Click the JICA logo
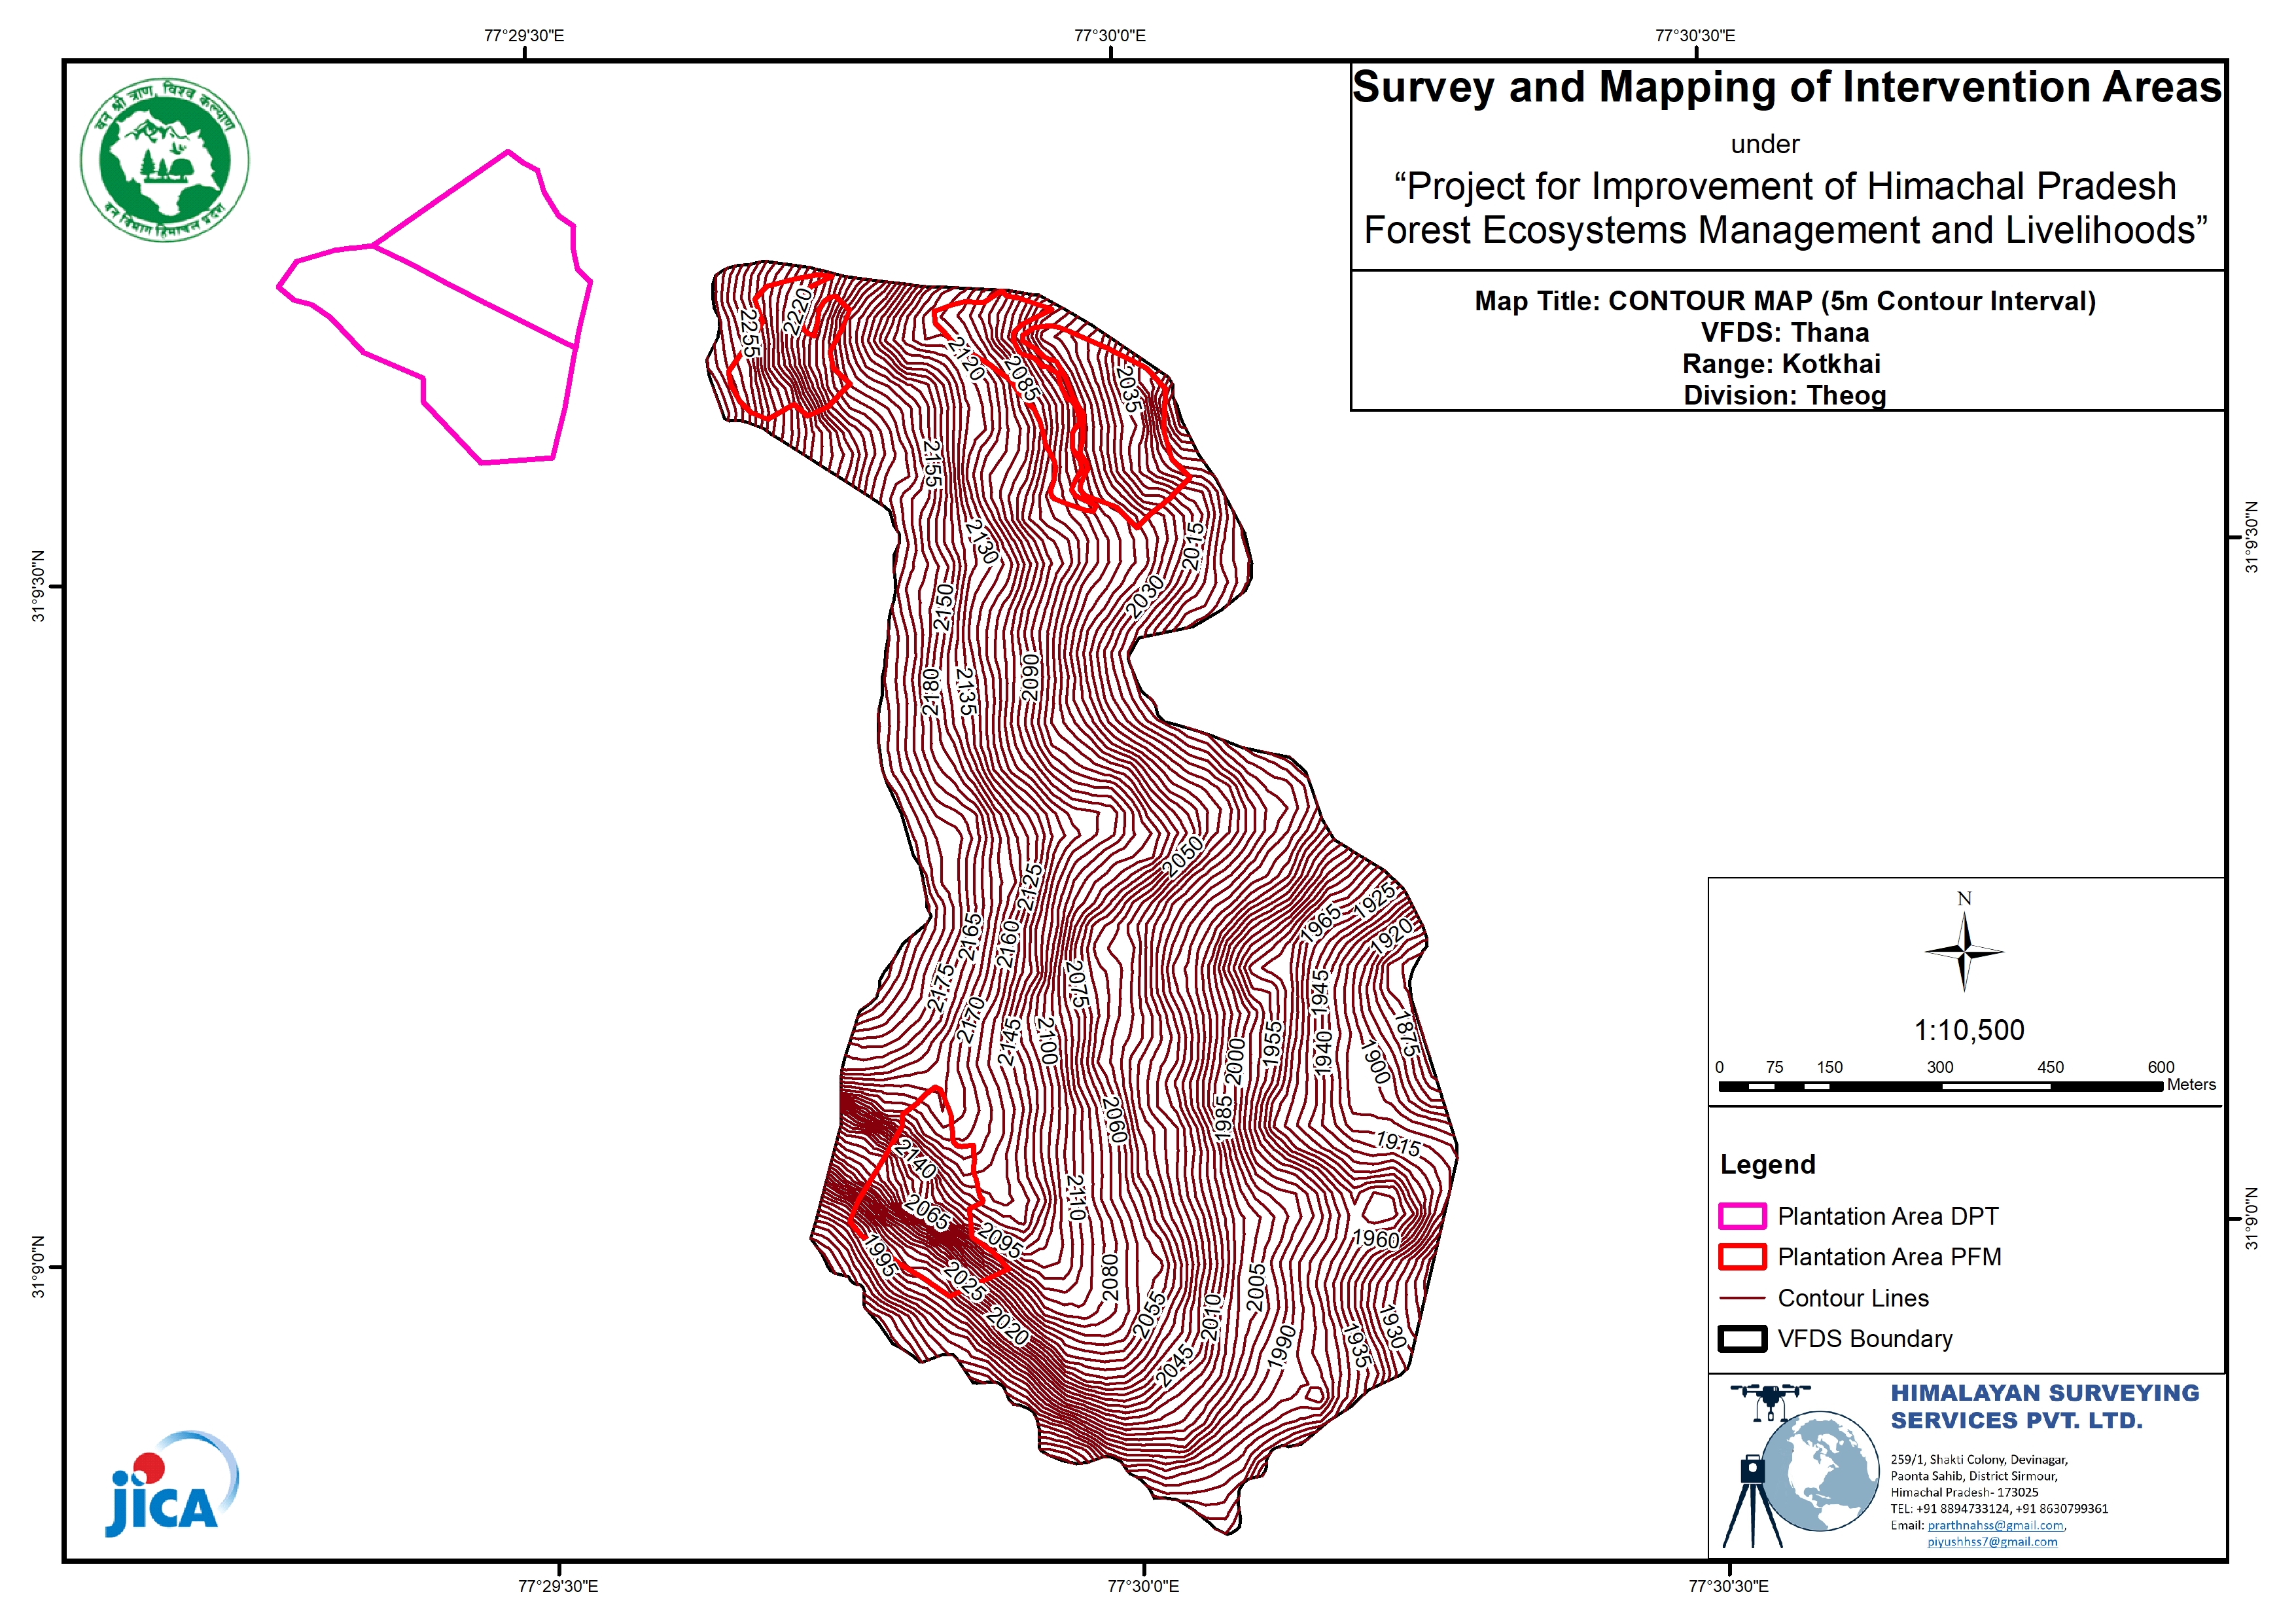Image resolution: width=2296 pixels, height=1624 pixels. point(172,1485)
